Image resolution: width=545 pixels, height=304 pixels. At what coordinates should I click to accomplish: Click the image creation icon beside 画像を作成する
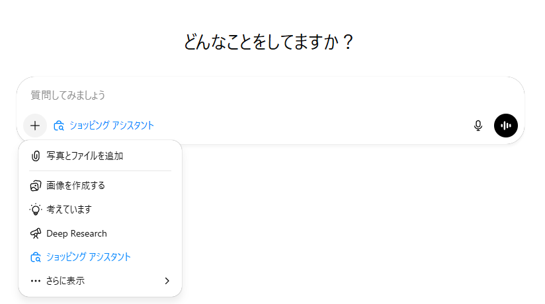pos(36,185)
